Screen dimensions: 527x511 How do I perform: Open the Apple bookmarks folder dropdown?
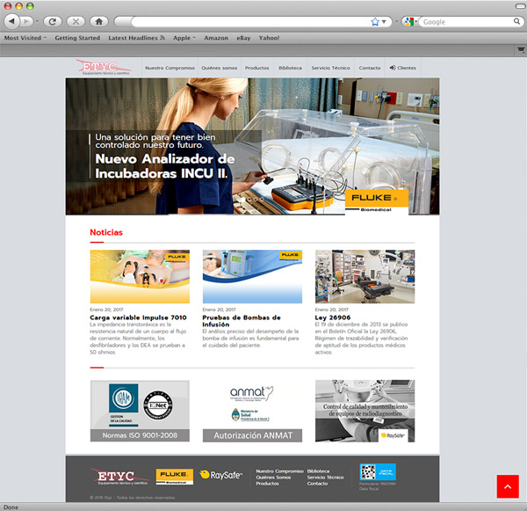tap(184, 38)
